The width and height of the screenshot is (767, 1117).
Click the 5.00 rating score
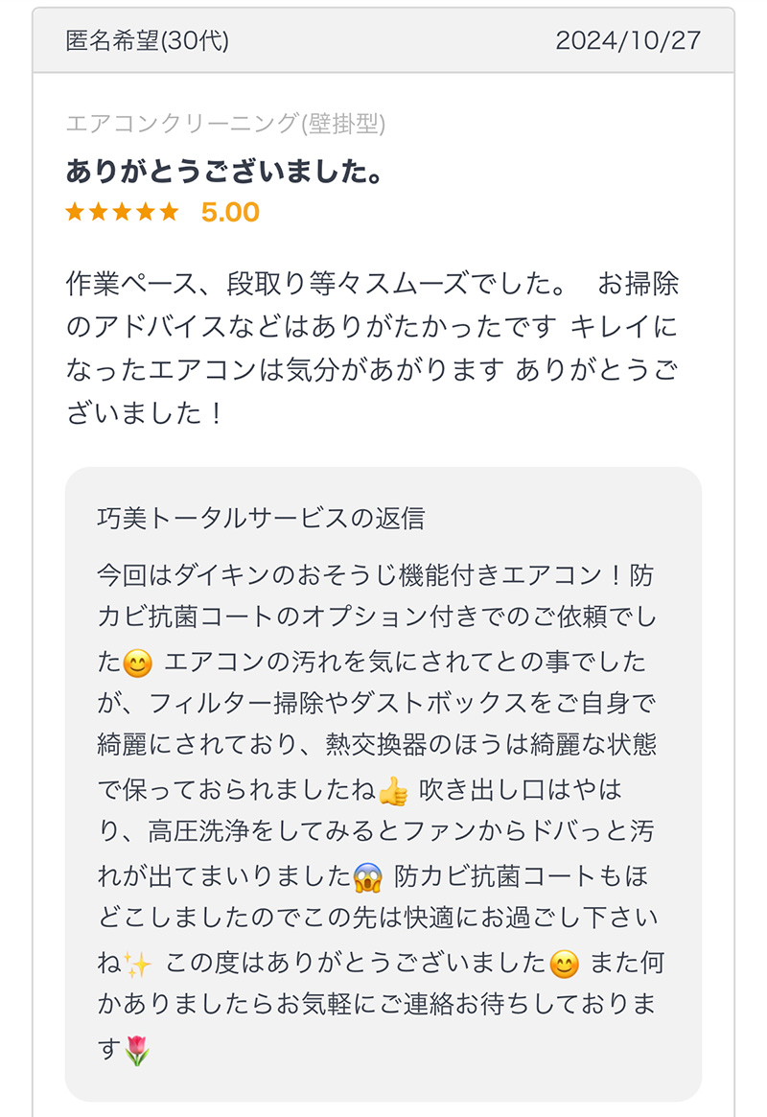(230, 212)
